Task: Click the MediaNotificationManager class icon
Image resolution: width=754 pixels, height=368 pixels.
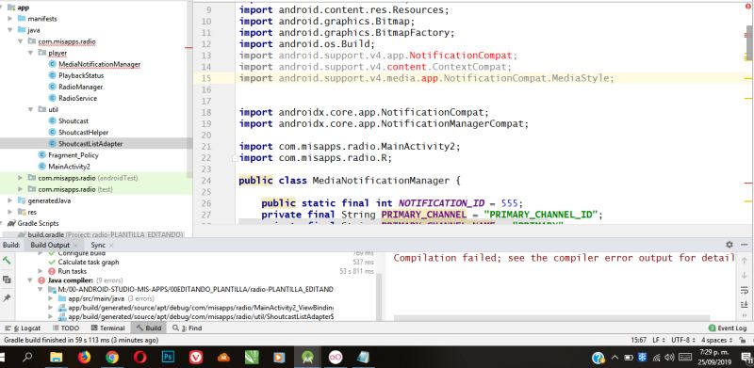Action: [53, 64]
